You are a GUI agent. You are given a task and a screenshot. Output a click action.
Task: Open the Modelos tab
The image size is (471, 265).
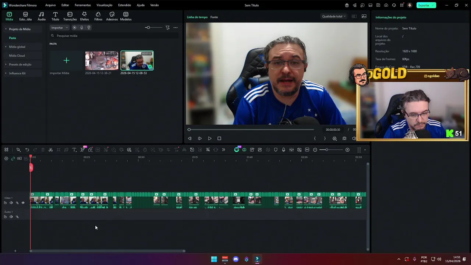126,16
